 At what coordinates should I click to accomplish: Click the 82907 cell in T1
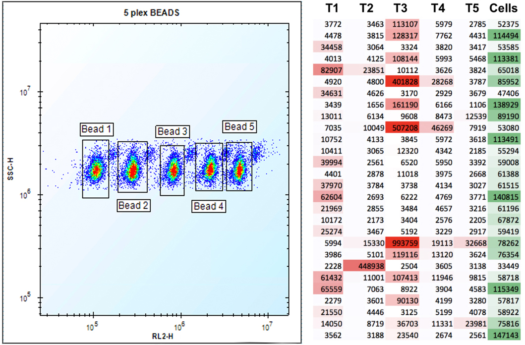[x=332, y=70]
